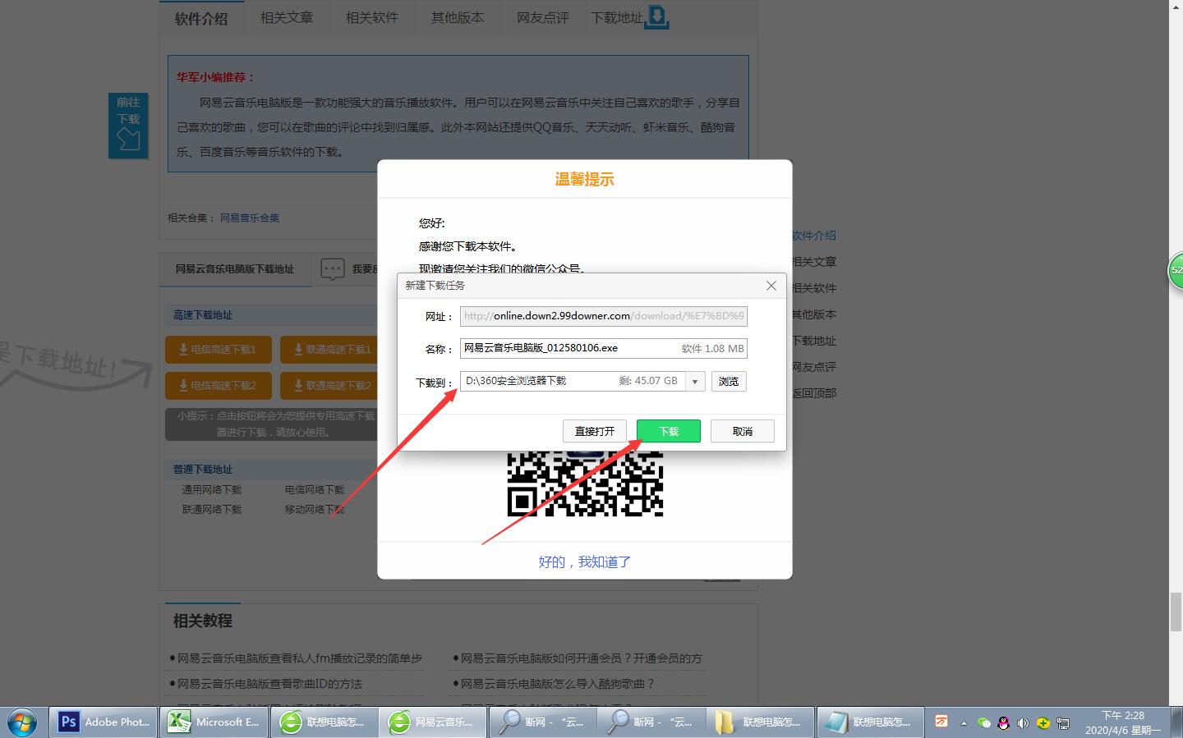Image resolution: width=1183 pixels, height=738 pixels.
Task: Click 返回顶部 in right sidebar
Action: pos(814,393)
